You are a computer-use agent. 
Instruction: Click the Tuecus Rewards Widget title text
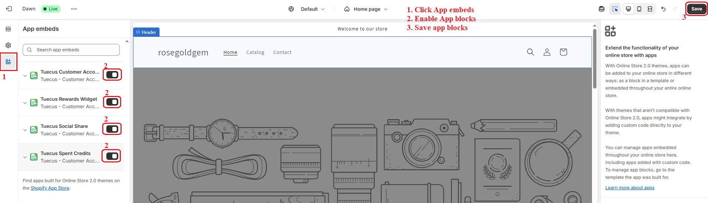[x=69, y=99]
